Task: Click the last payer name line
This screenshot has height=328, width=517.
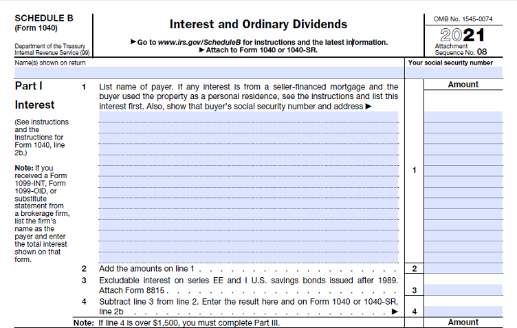Action: point(248,257)
